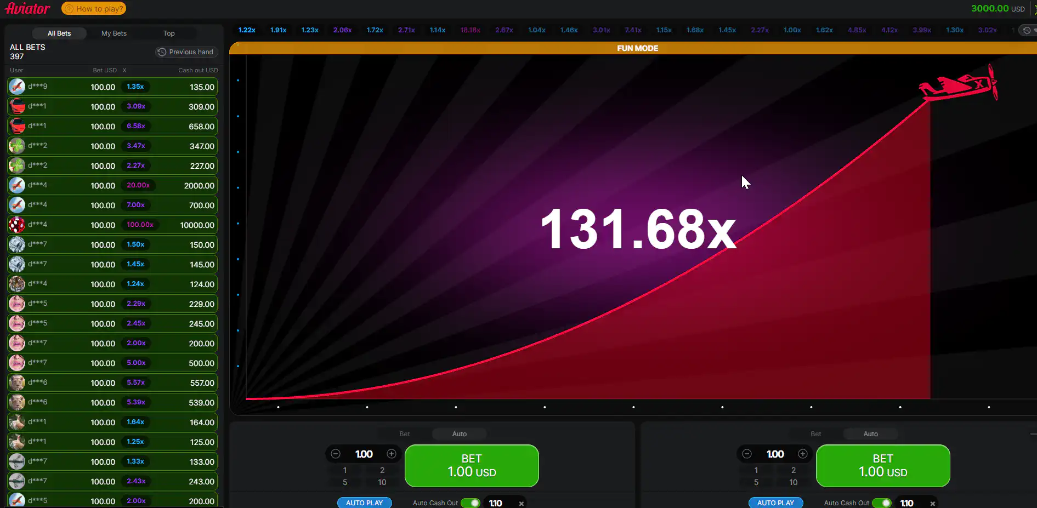This screenshot has width=1037, height=508.
Task: Click the dice avatar next to d***4
Action: pyautogui.click(x=16, y=224)
